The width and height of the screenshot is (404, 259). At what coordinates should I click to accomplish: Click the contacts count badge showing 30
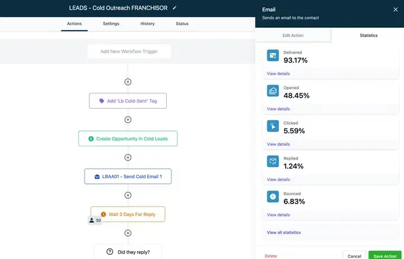click(x=95, y=221)
